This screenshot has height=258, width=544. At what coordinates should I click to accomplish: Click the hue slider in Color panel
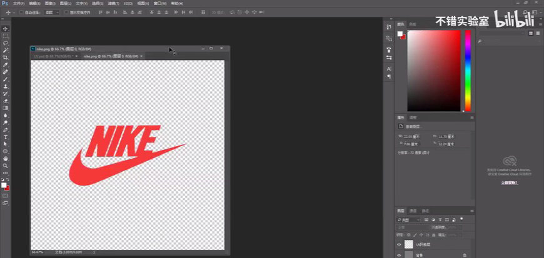(468, 71)
